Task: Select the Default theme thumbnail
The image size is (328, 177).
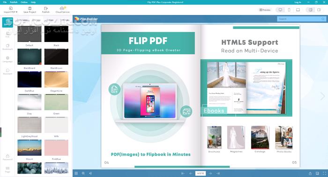Action: 29,34
